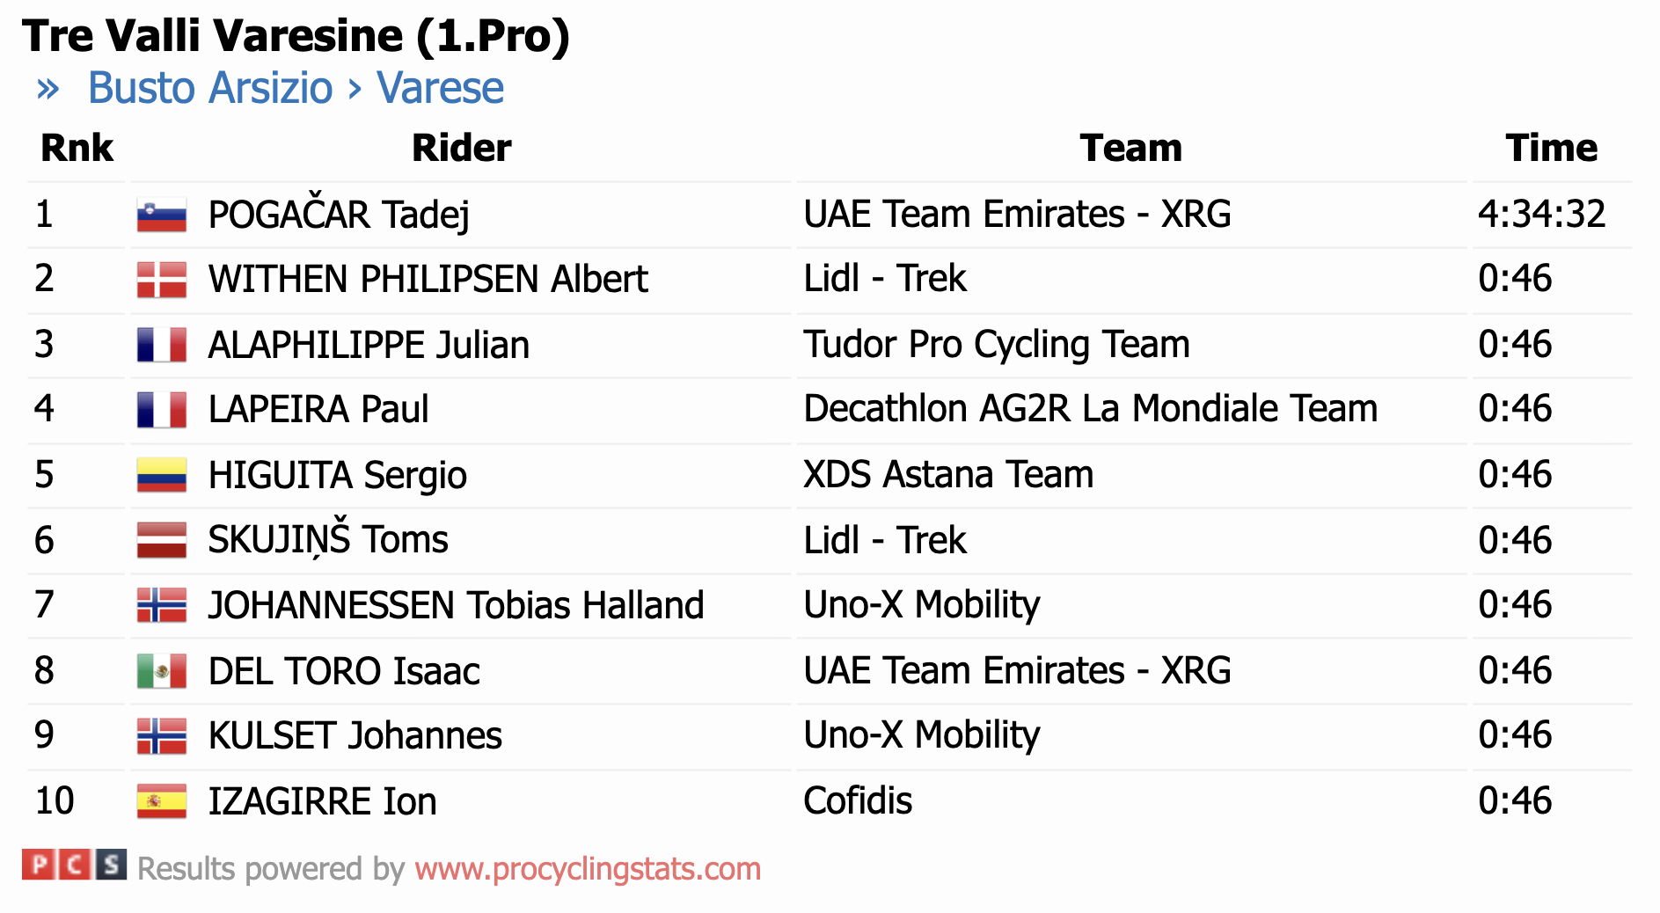Click the PCS logo icon
Image resolution: width=1660 pixels, height=913 pixels.
pos(74,866)
